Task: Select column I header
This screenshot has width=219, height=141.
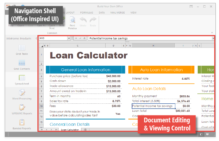Action: (183, 46)
